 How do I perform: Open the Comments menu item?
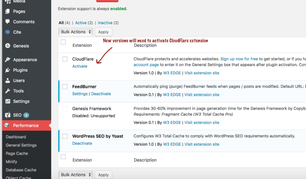[24, 21]
